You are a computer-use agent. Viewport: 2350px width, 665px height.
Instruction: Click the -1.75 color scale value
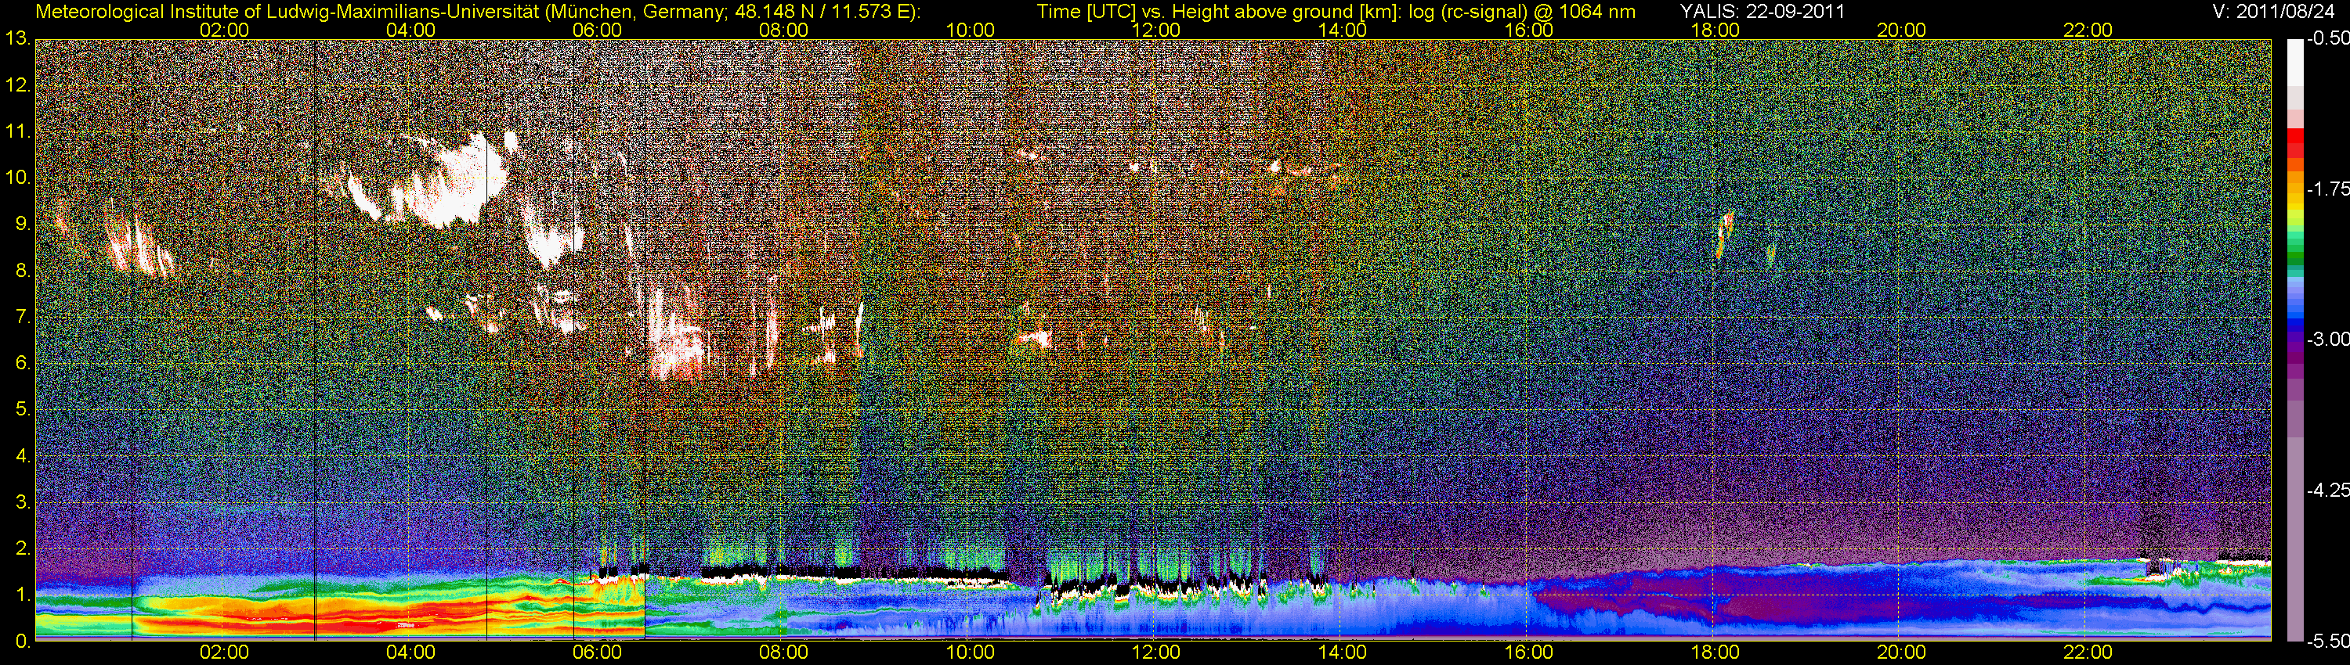pyautogui.click(x=2327, y=189)
